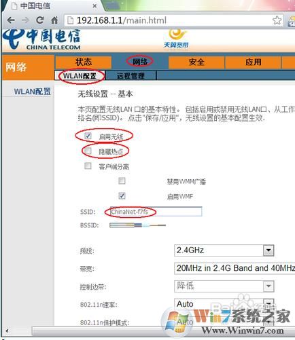Open the 带宽 20MHz dropdown
Viewport: 295px width, 340px height.
[235, 268]
